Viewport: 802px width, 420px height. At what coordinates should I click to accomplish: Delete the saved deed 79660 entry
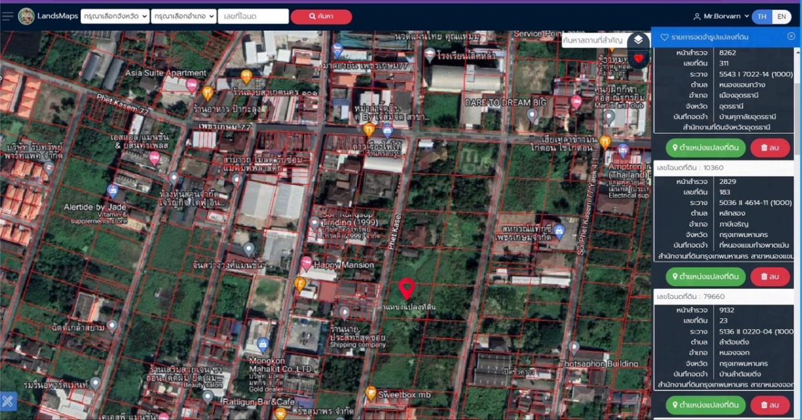769,405
